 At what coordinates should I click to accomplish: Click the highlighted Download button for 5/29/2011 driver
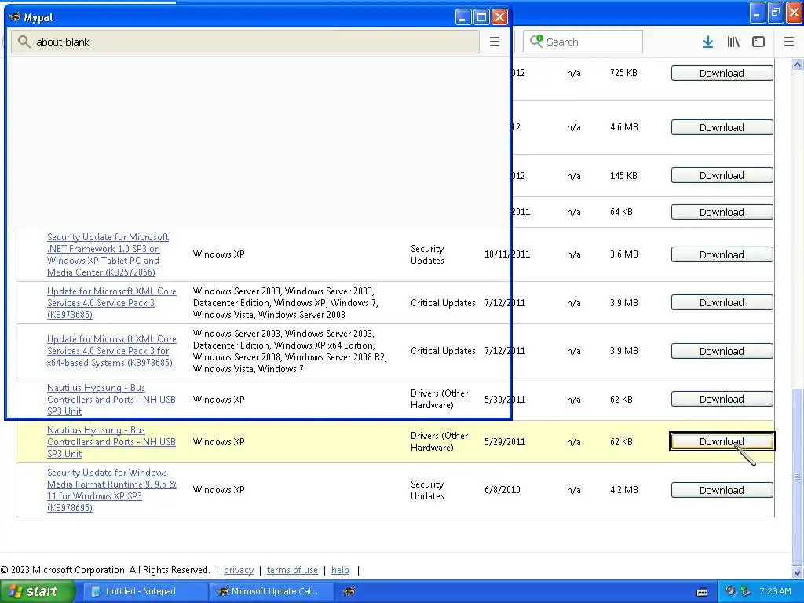click(x=722, y=441)
